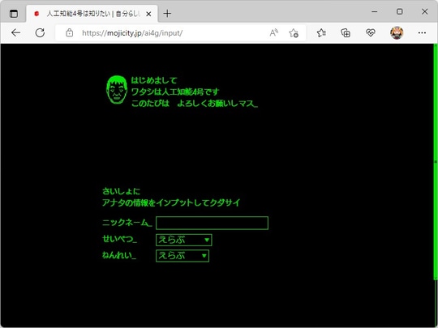The width and height of the screenshot is (438, 328).
Task: Click the せいべつ_ label
Action: 119,239
